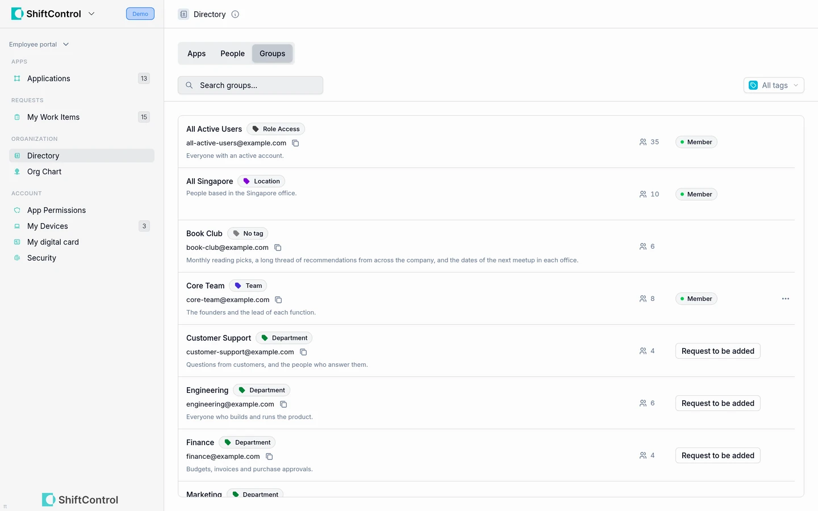Click the My Work Items icon
Viewport: 818px width, 511px height.
(17, 117)
